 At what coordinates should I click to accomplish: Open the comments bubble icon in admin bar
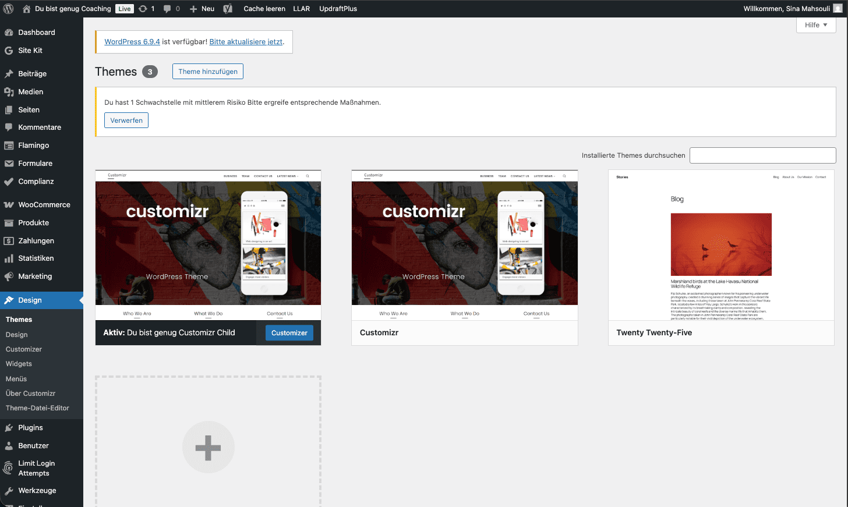[x=168, y=9]
